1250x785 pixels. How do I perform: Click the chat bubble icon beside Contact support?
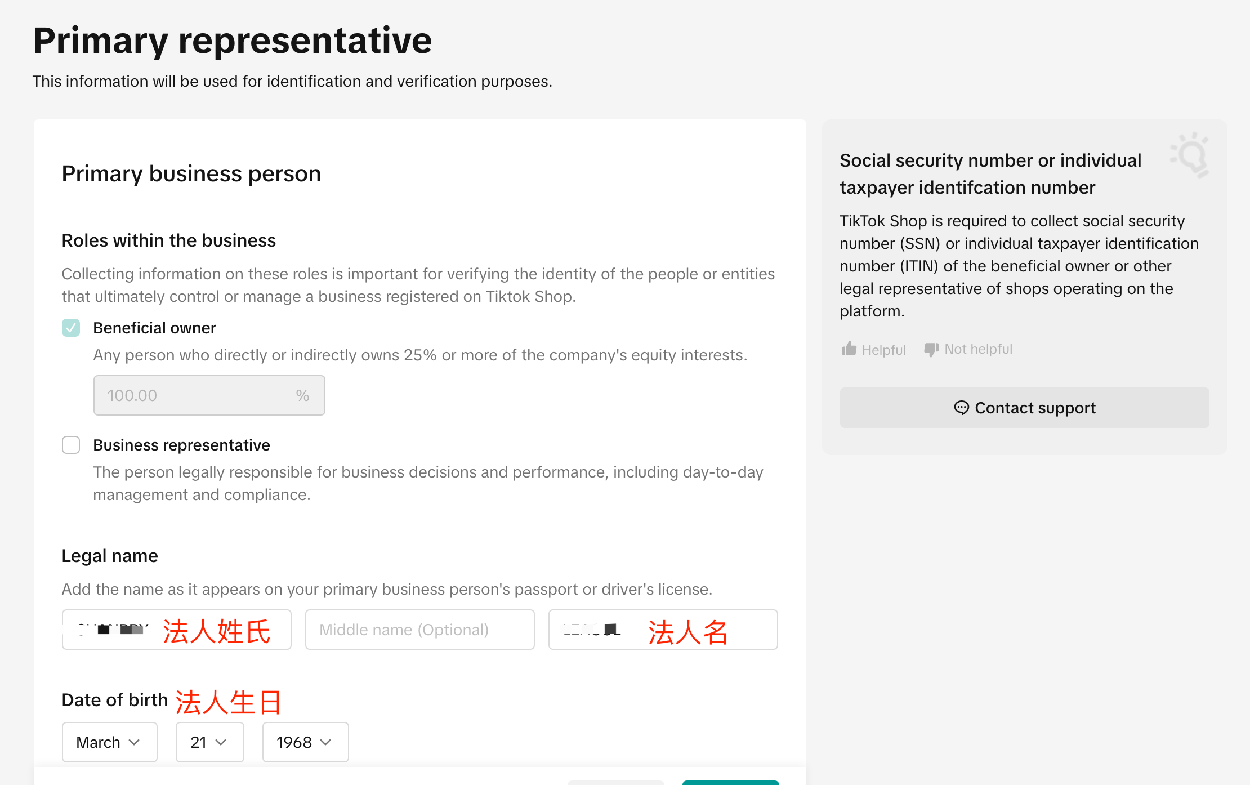[x=961, y=408]
